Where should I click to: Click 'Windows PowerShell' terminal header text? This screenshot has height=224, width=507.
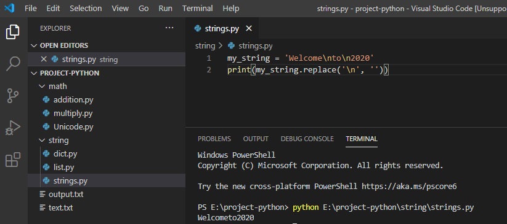[237, 155]
